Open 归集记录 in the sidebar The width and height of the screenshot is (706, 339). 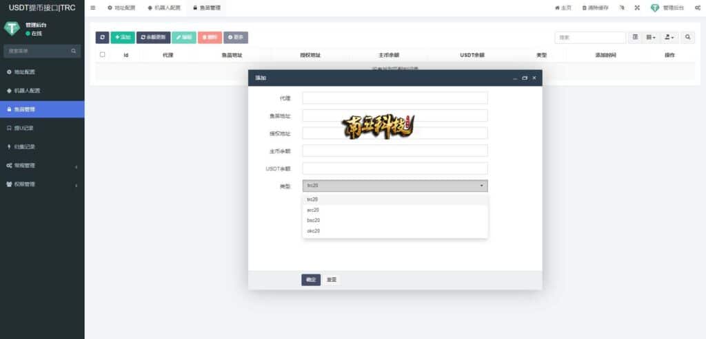pyautogui.click(x=42, y=147)
